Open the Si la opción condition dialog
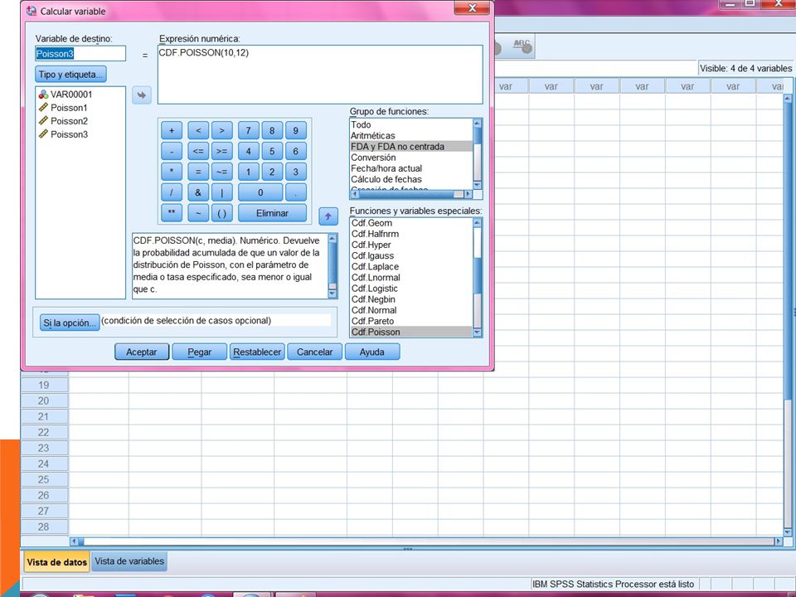796x597 pixels. [x=70, y=323]
